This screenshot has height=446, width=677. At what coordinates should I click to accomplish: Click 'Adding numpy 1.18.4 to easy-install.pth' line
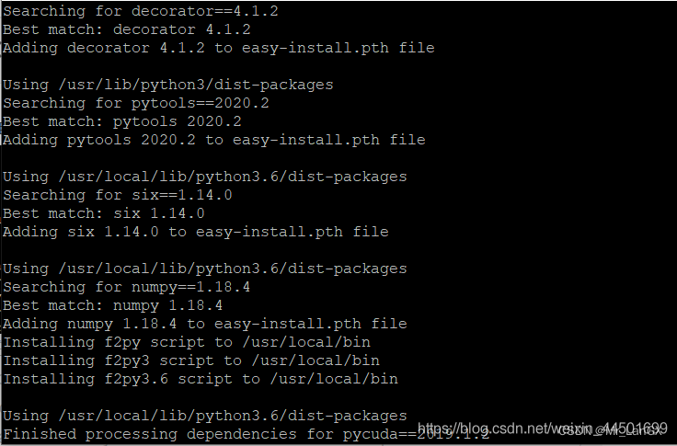coord(204,324)
